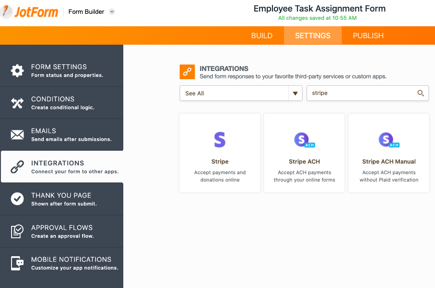Click "Accept ACH payments without Plaid verification"
The image size is (435, 288).
[x=389, y=176]
